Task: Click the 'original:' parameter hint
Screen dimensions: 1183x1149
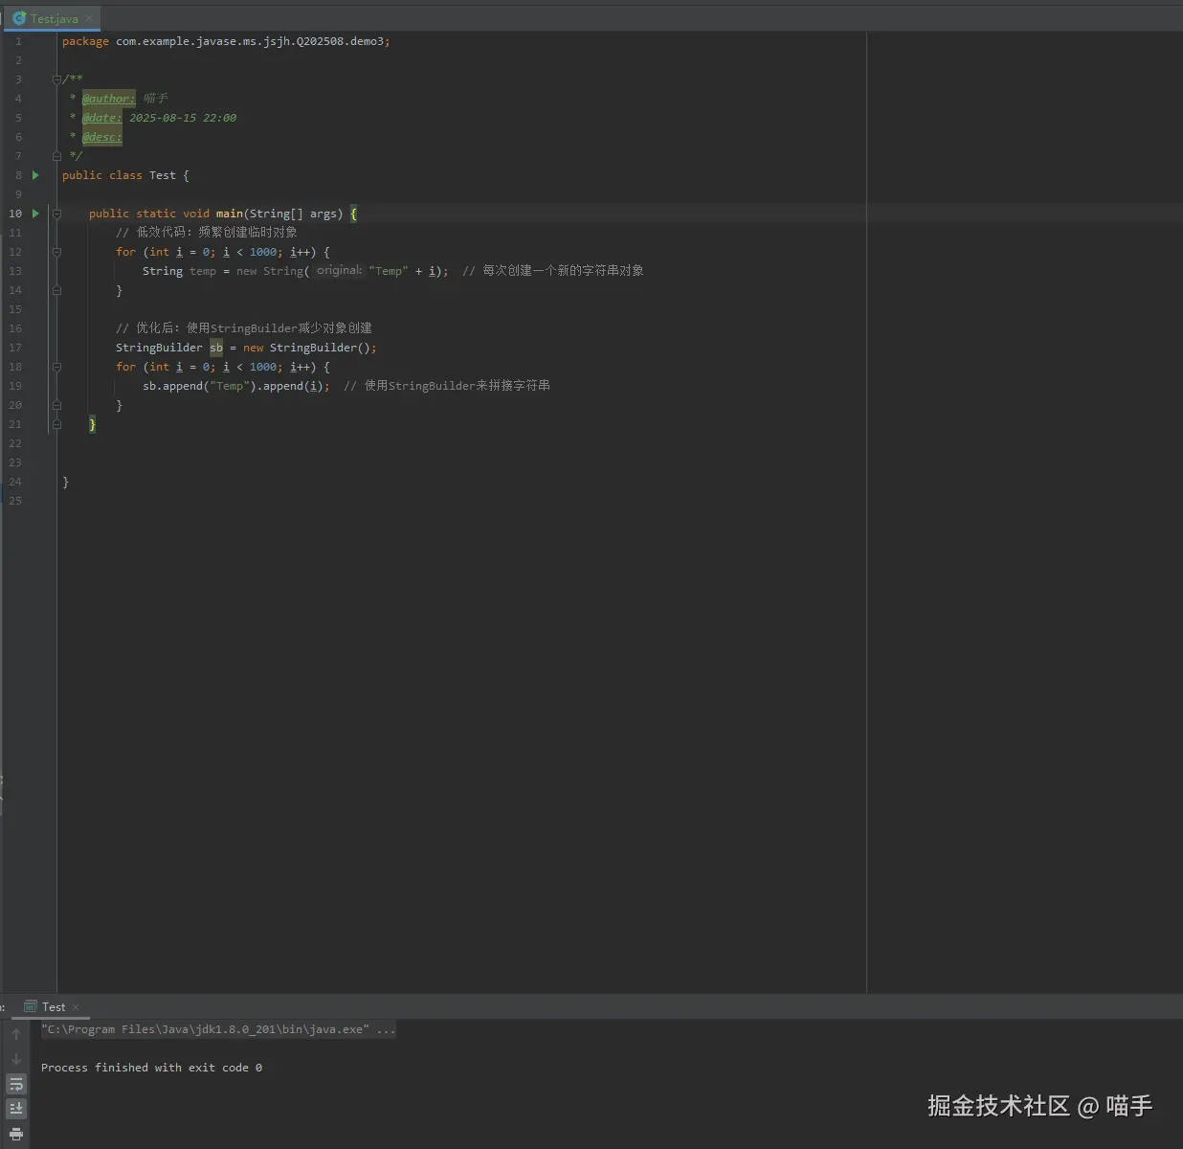Action: point(339,271)
